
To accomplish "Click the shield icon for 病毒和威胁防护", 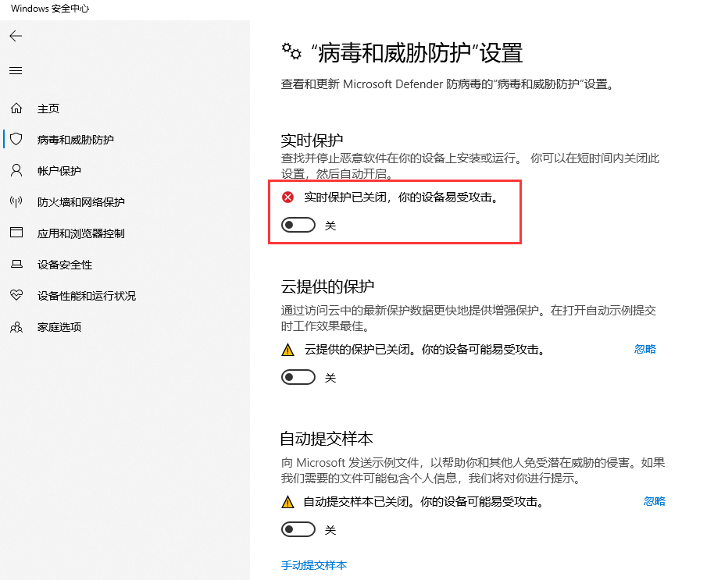I will (16, 139).
